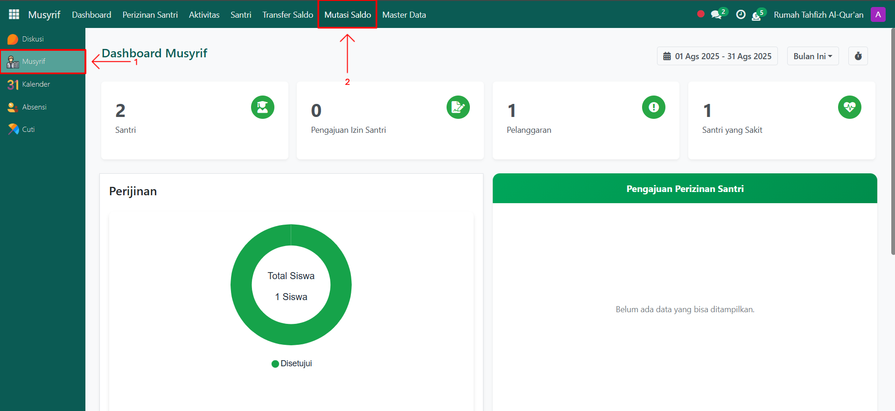Toggle the Disetujui legend in chart

tap(292, 364)
